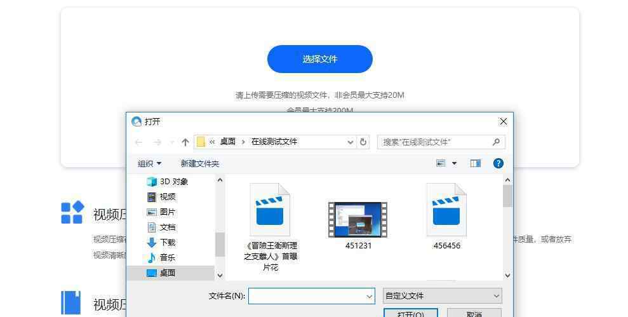628x317 pixels.
Task: Go forward with the dialog's forward arrow
Action: [x=157, y=142]
